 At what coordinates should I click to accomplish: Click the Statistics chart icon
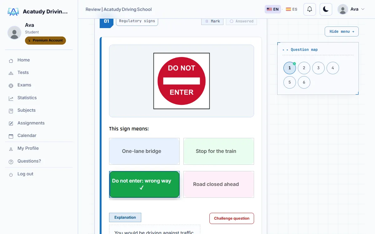click(x=11, y=98)
